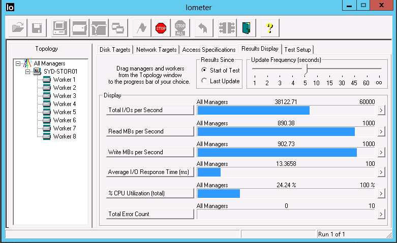Disconnect selected worker icon
Viewport: 397px width, 243px height.
pos(227,28)
